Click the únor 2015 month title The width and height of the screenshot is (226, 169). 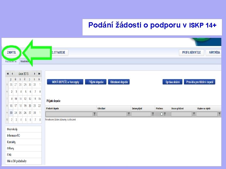coord(23,74)
